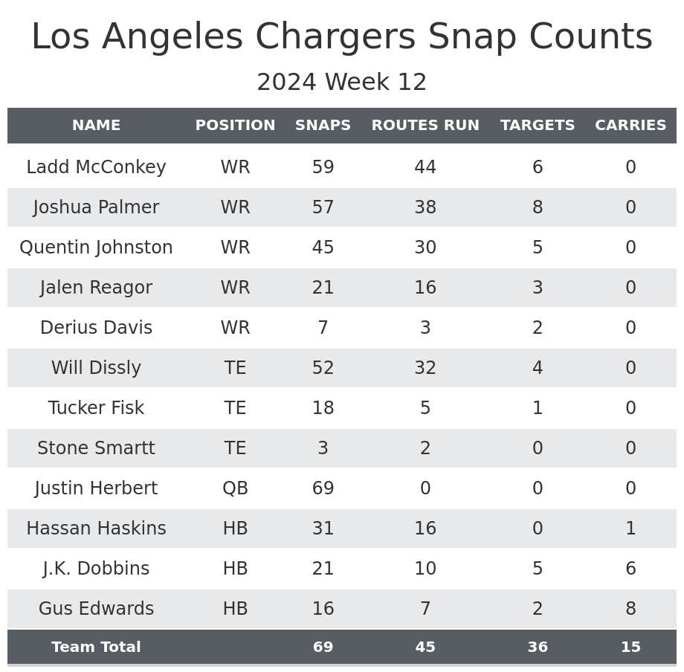684x672 pixels.
Task: Select Hassan Haskins player name
Action: (x=96, y=529)
